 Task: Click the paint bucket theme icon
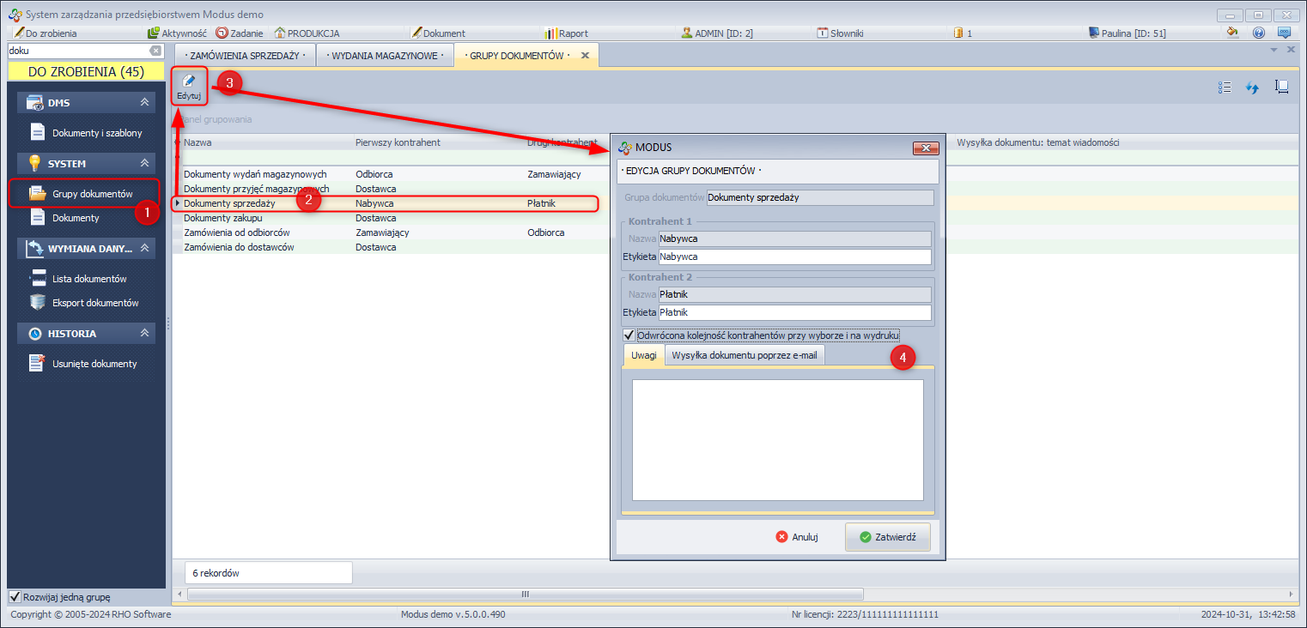[1233, 33]
